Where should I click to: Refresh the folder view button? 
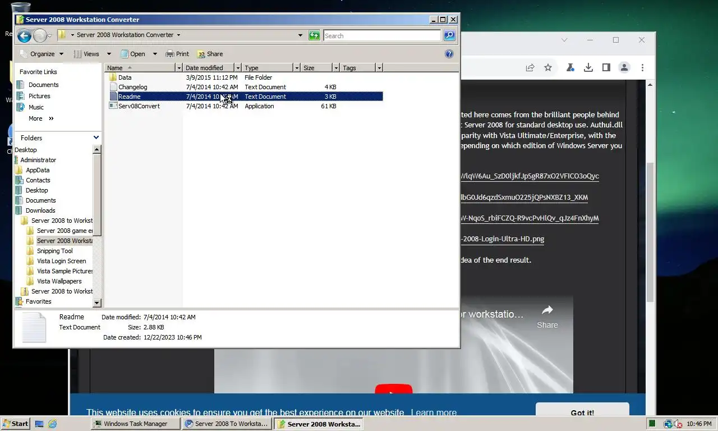(315, 35)
